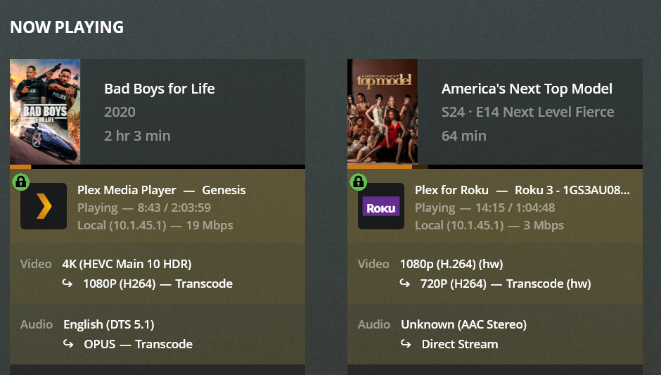Click the green lock on Top Model card

(x=359, y=182)
